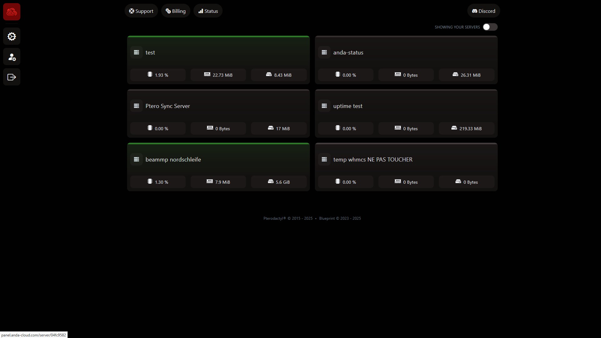Click beammp nordschleife disk usage 5.6 GiB
The height and width of the screenshot is (338, 601).
(x=279, y=182)
